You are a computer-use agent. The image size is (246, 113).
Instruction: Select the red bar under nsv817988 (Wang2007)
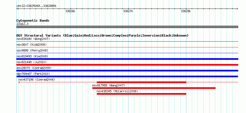point(154,88)
